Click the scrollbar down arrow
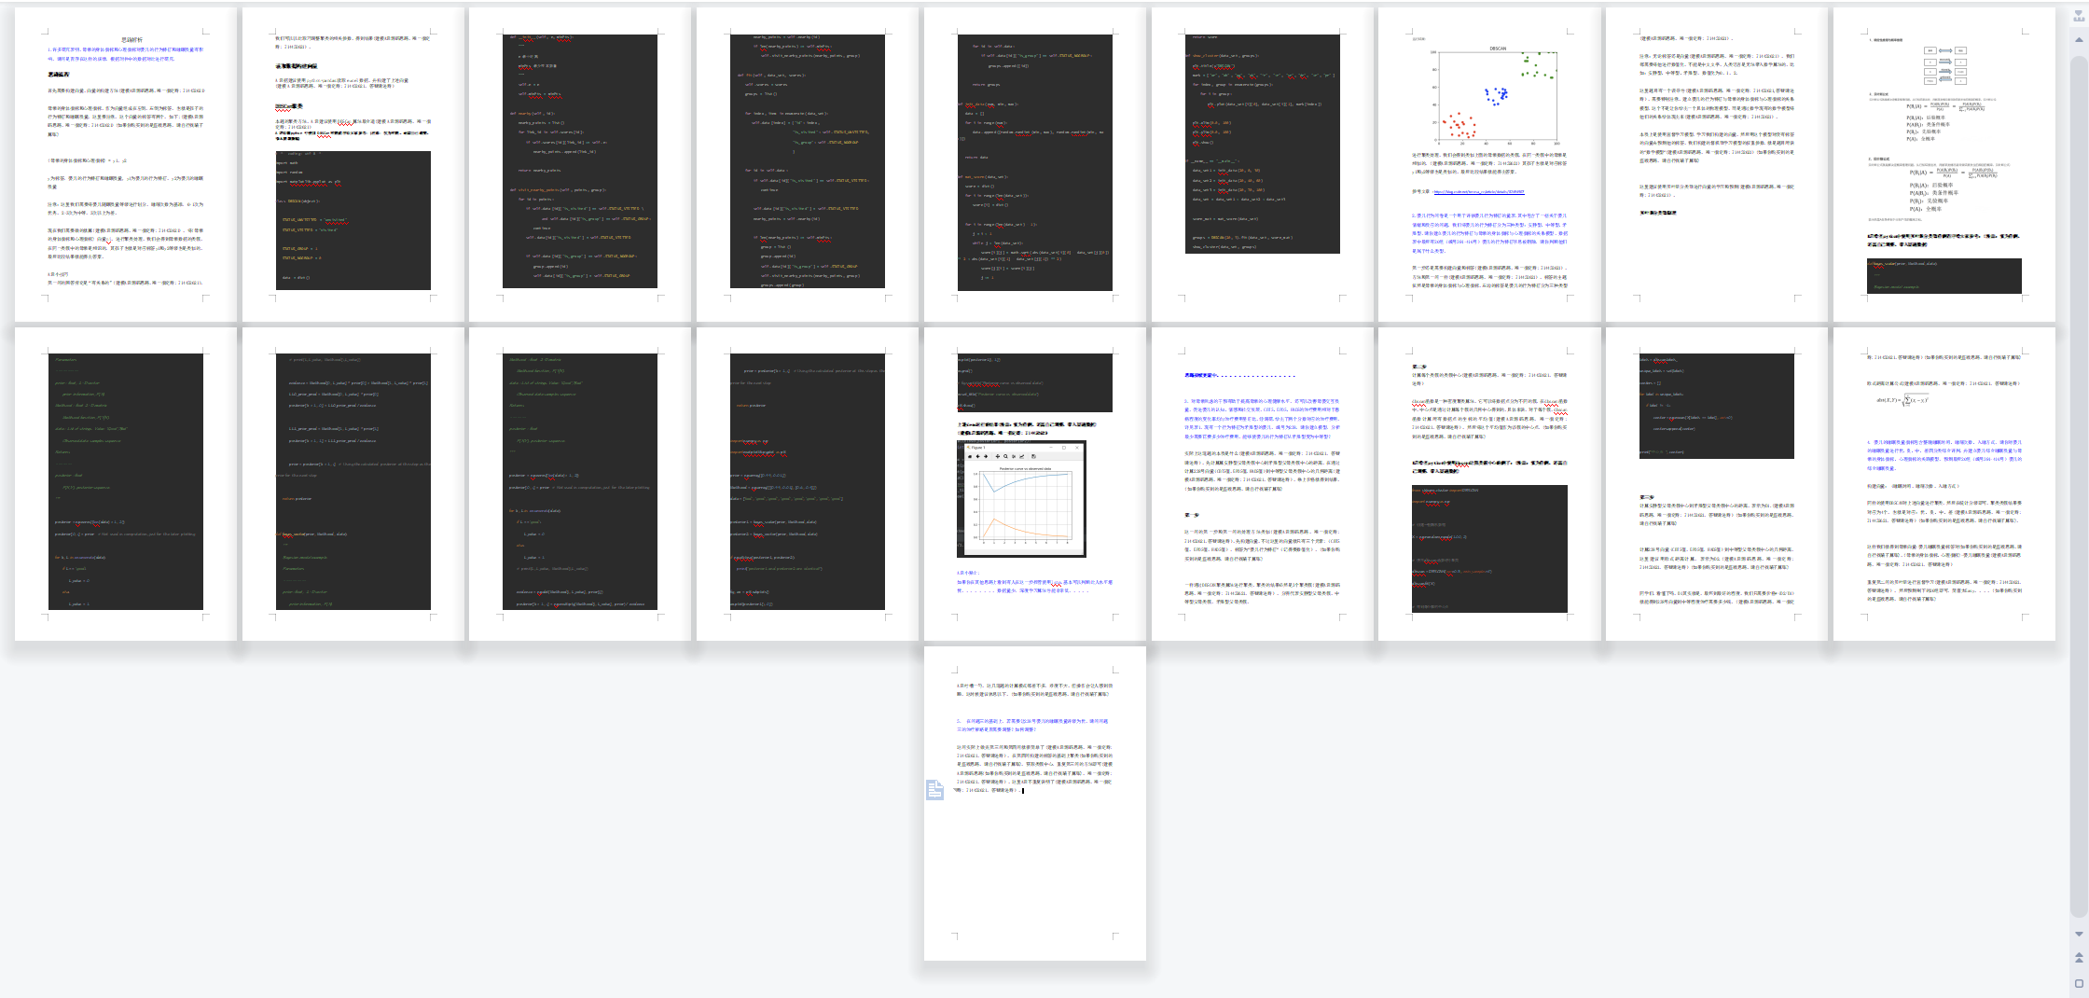 point(2079,934)
